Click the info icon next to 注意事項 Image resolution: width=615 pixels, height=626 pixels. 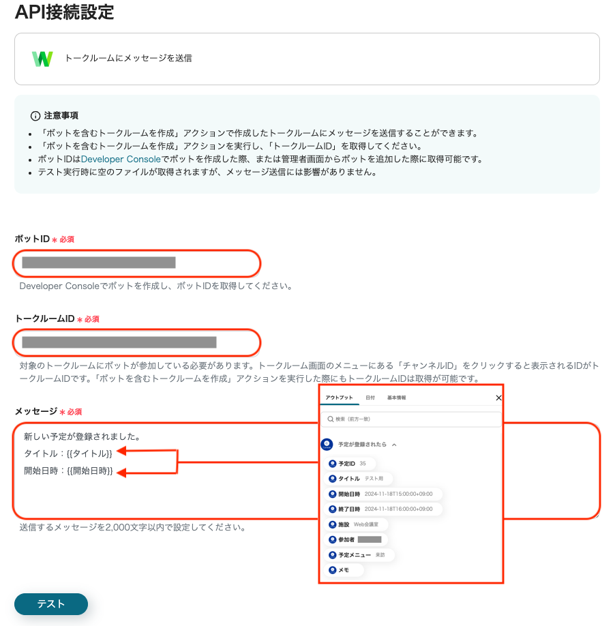tap(35, 116)
